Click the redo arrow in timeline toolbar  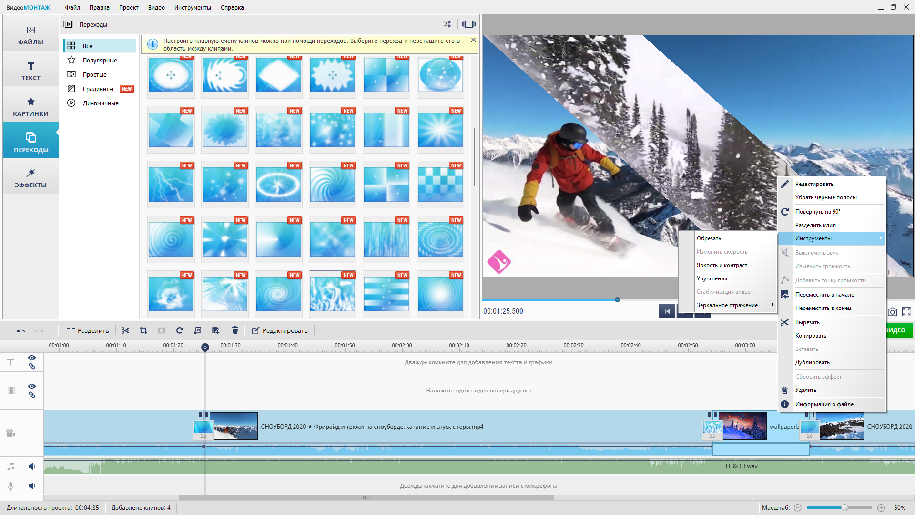pyautogui.click(x=39, y=330)
